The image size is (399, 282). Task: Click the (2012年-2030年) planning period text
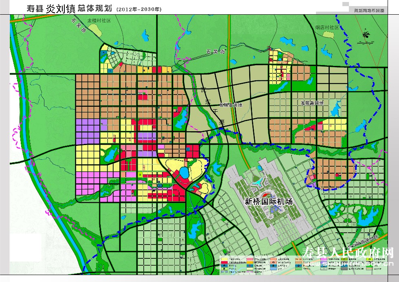[139, 9]
